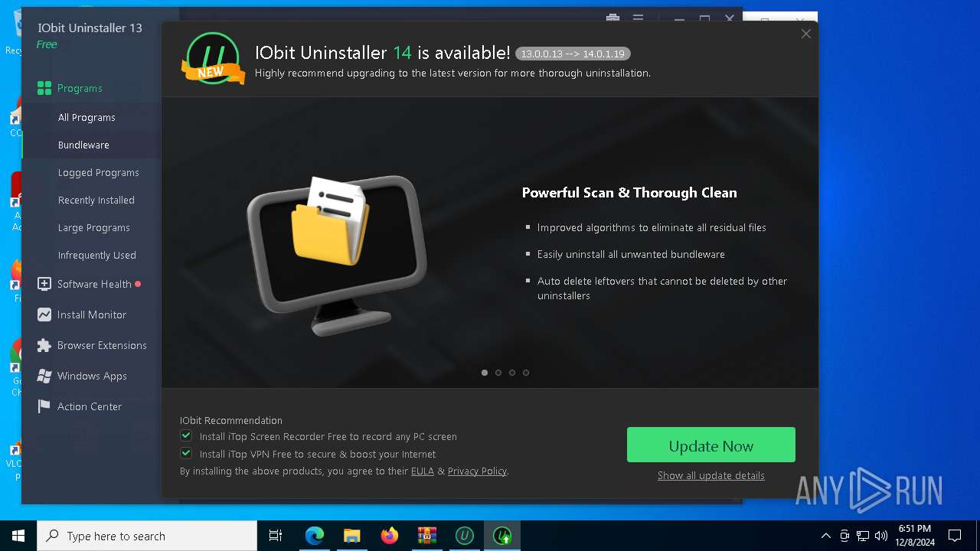Open the hamburger menu in main window title bar
The width and height of the screenshot is (980, 551).
pyautogui.click(x=638, y=19)
